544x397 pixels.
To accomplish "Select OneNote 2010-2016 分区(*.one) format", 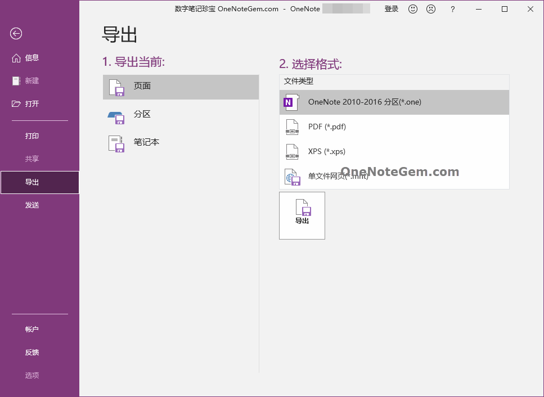I will pyautogui.click(x=394, y=102).
